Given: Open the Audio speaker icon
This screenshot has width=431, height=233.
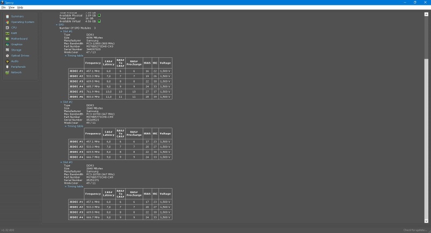Looking at the screenshot, I should click(x=8, y=61).
